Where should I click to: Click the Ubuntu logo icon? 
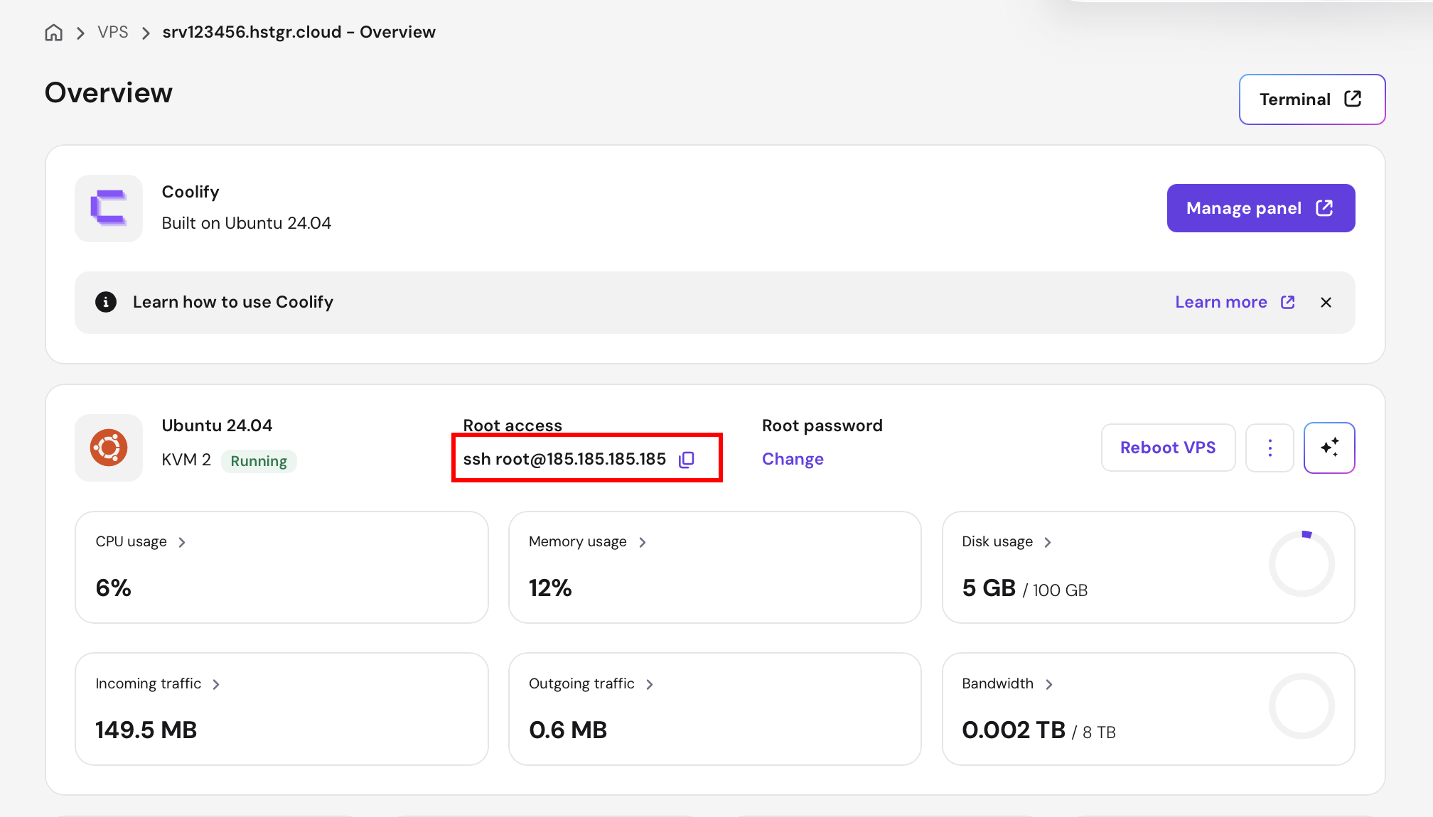click(x=109, y=448)
